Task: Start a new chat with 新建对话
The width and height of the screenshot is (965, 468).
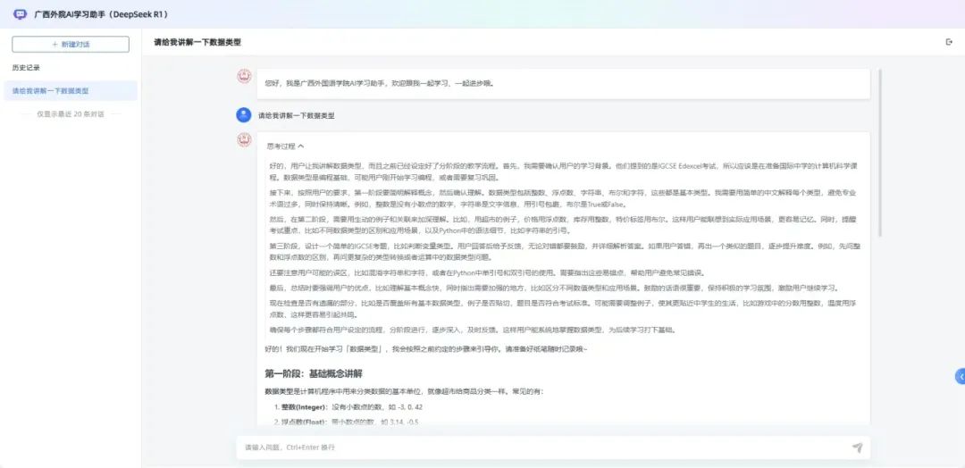Action: 71,44
